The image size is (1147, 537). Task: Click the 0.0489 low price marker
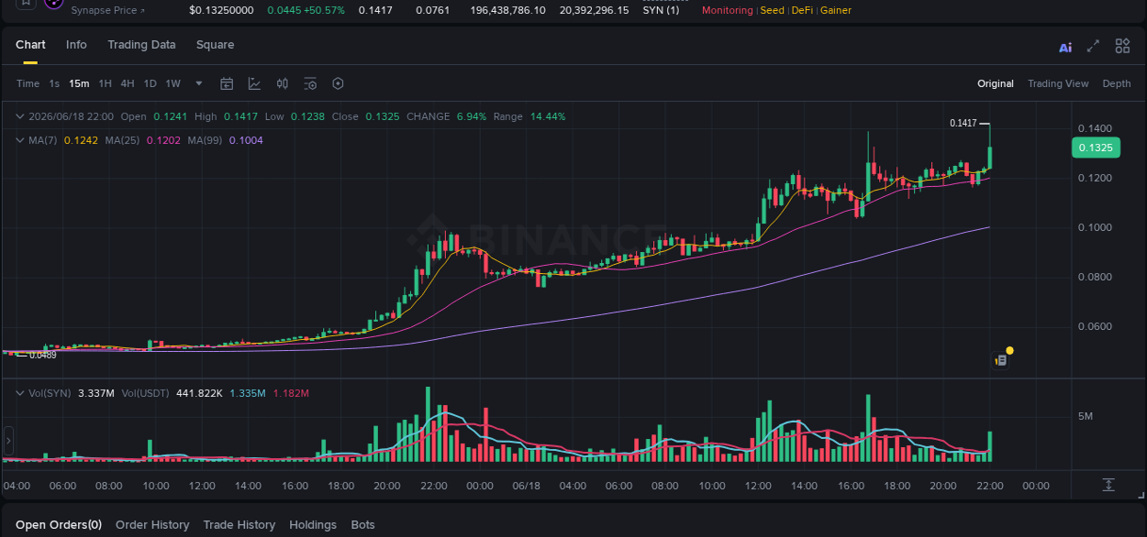click(43, 355)
